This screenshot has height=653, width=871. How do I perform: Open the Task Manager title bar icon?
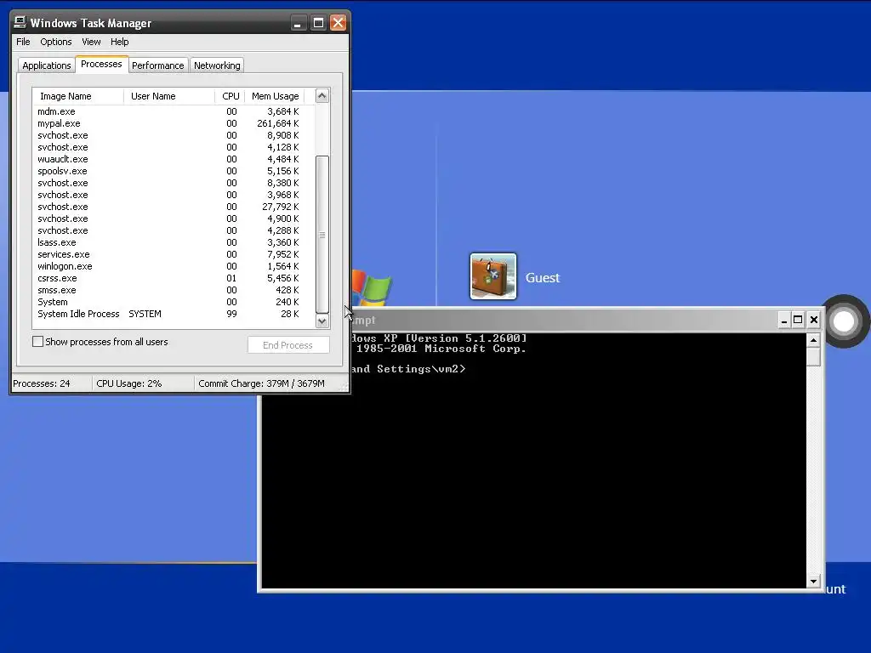[x=20, y=22]
